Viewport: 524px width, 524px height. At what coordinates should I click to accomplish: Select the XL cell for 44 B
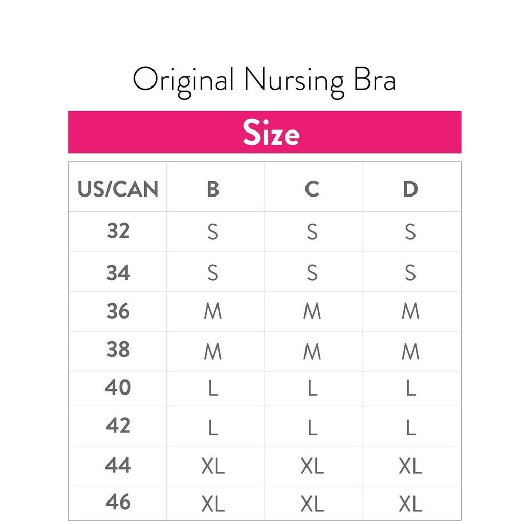tap(213, 466)
